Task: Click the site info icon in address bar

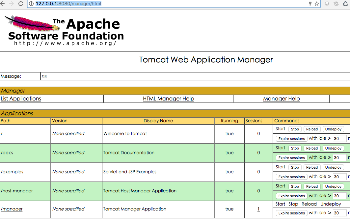Action: pos(32,4)
